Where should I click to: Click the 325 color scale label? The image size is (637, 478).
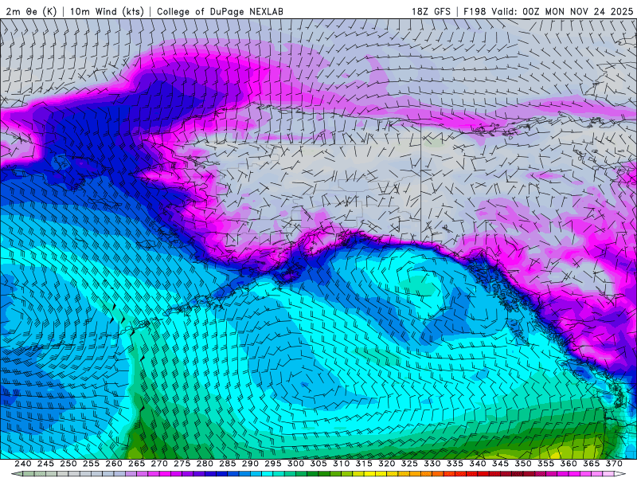tap(409, 464)
